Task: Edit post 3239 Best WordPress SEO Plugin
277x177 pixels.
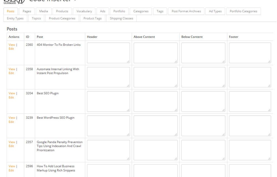Action: [11, 122]
